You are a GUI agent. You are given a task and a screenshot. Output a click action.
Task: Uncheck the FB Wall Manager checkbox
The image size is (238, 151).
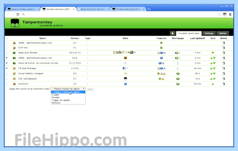click(6, 68)
